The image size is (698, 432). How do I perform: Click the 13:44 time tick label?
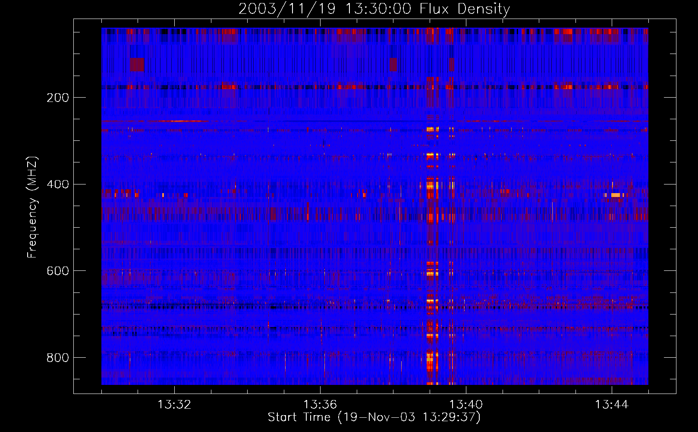pyautogui.click(x=612, y=405)
